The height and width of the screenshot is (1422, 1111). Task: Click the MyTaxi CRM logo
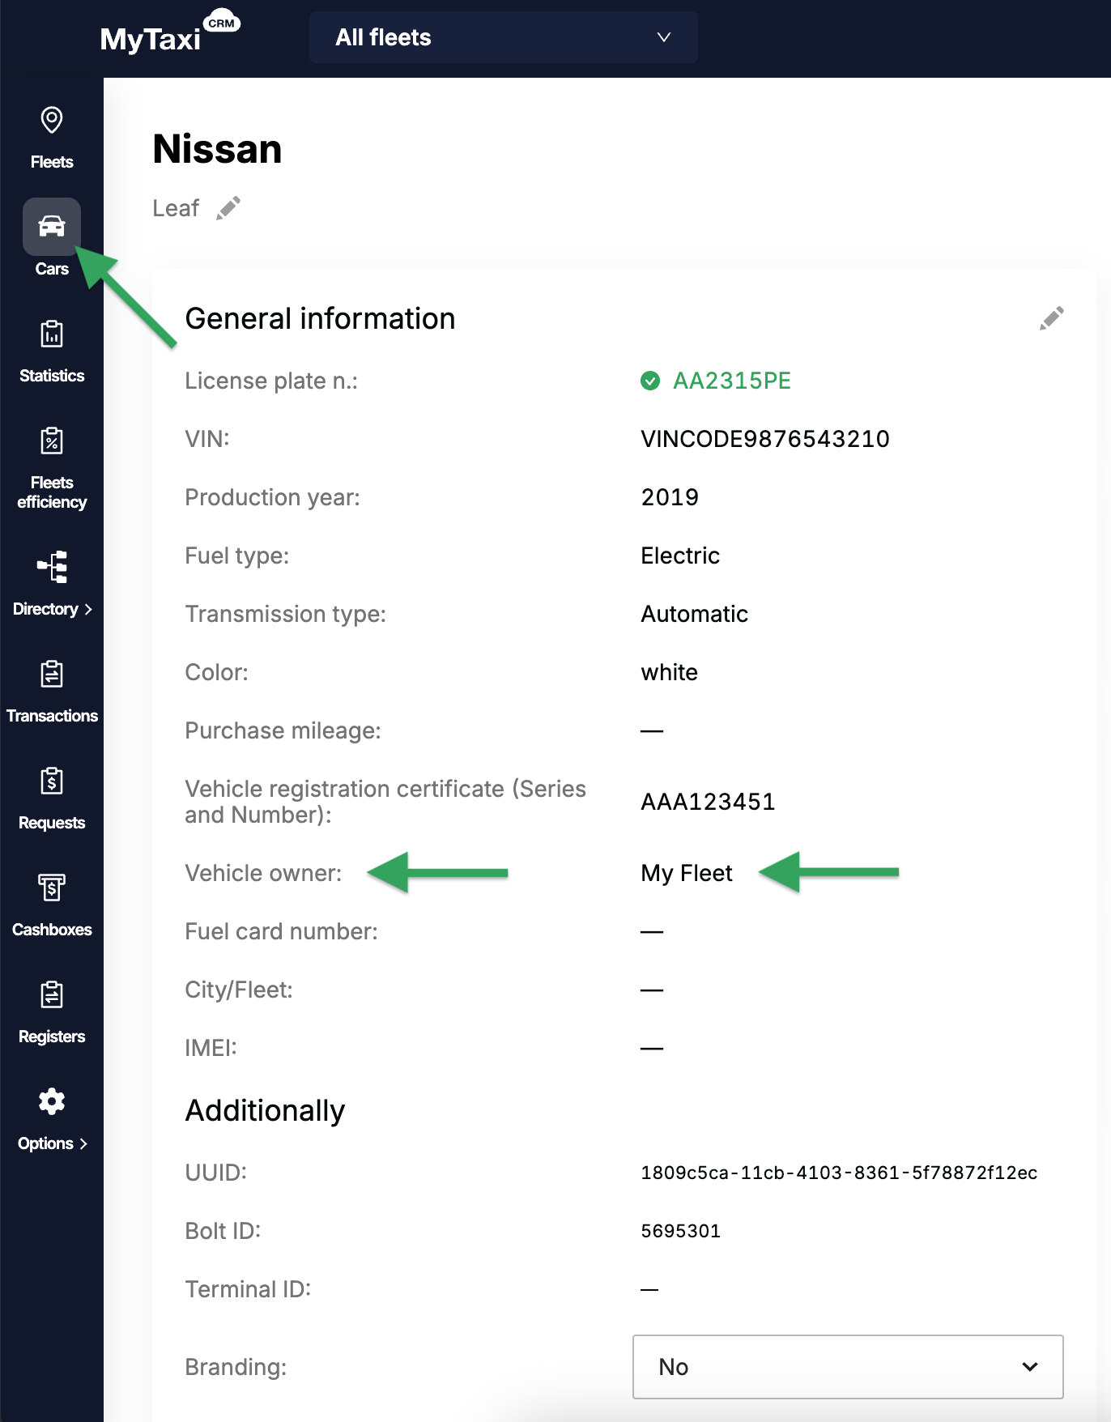(x=170, y=33)
